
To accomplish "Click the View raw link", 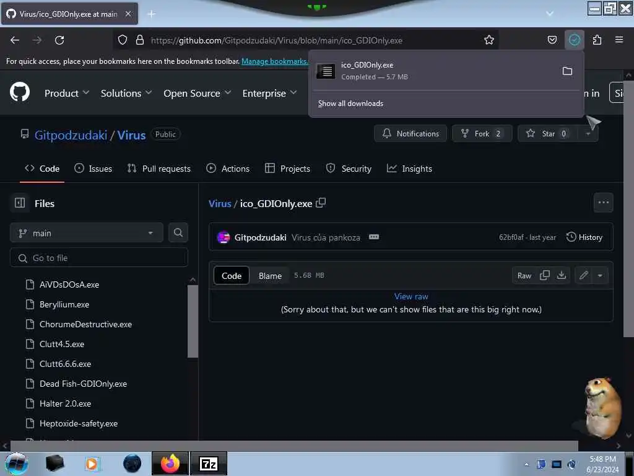I will 411,296.
